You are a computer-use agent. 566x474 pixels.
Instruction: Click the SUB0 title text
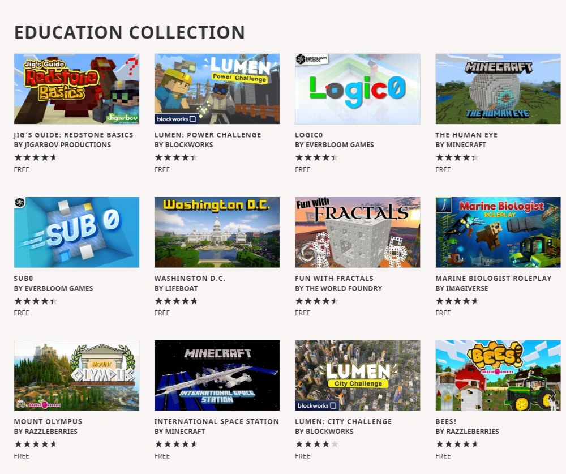24,278
